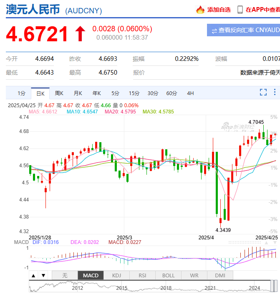Click the AUDCNY symbol code
Viewport: 280px width, 294px height.
pos(83,11)
